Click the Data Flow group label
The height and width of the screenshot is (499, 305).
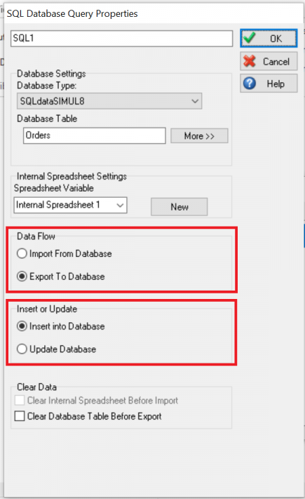pyautogui.click(x=36, y=236)
